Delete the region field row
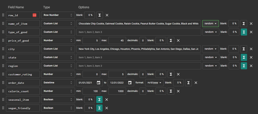Screen dimensions: 258x114 251,66
